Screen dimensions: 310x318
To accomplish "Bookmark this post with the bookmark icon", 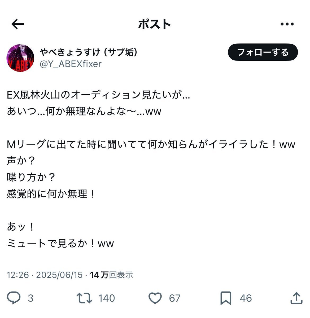I will tap(226, 298).
